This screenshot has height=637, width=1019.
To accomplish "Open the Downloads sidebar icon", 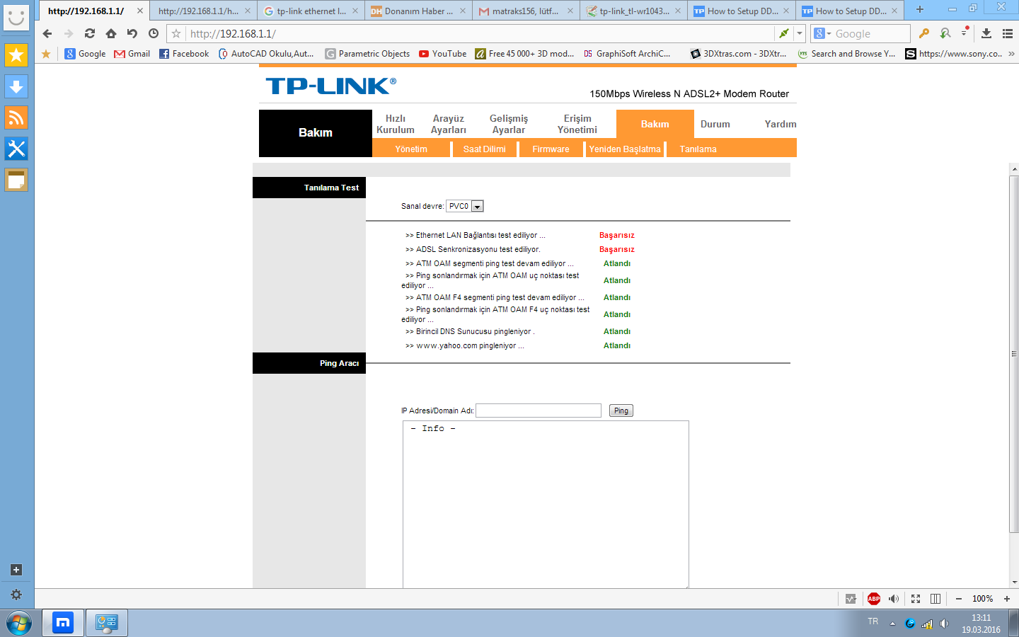I will coord(16,86).
